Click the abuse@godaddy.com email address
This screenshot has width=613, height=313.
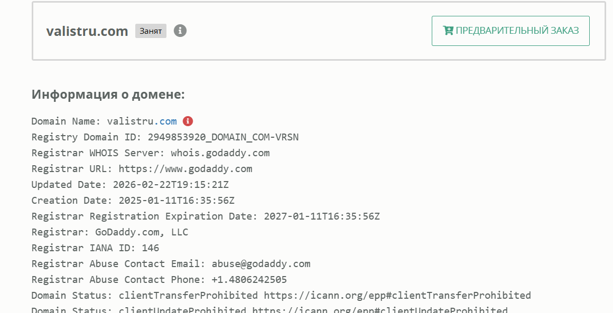[261, 264]
